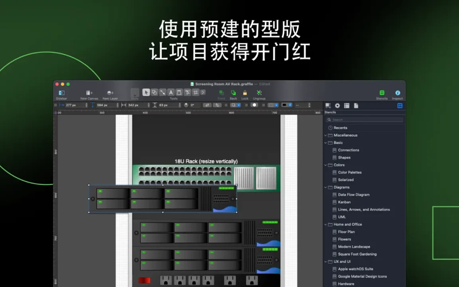
Task: Flip the selection horizontally
Action: tap(207, 105)
